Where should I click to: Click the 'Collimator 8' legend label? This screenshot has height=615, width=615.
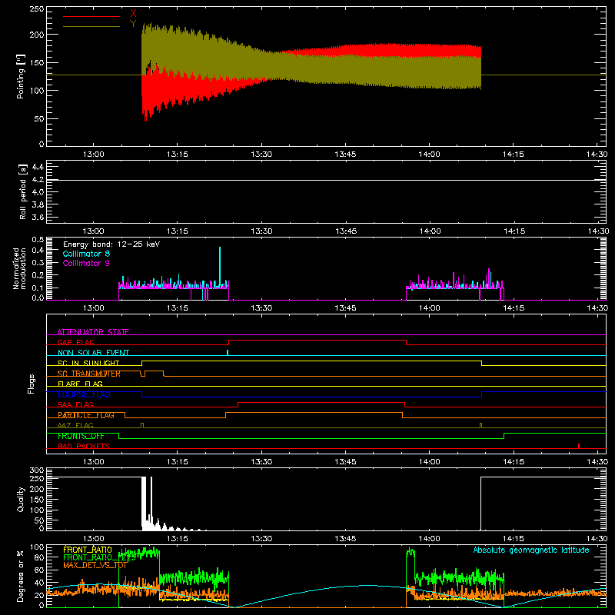pos(86,254)
